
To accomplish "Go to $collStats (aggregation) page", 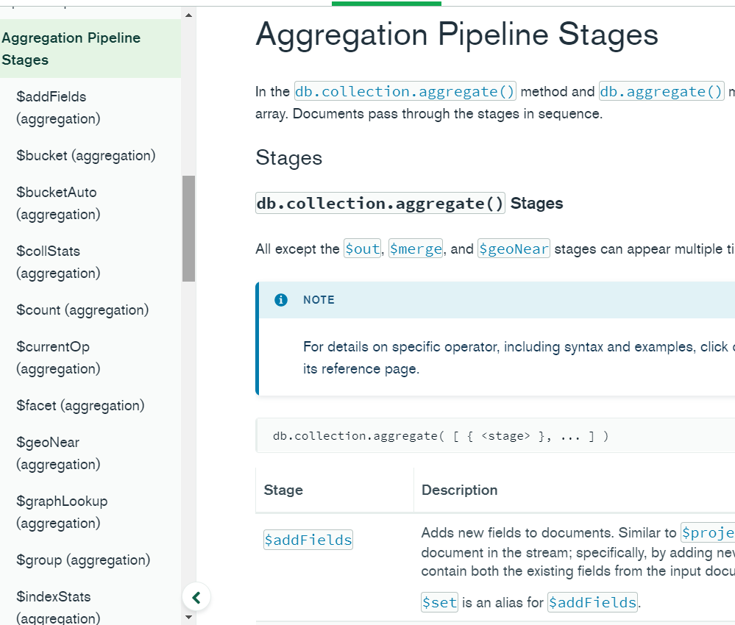I will coord(58,262).
